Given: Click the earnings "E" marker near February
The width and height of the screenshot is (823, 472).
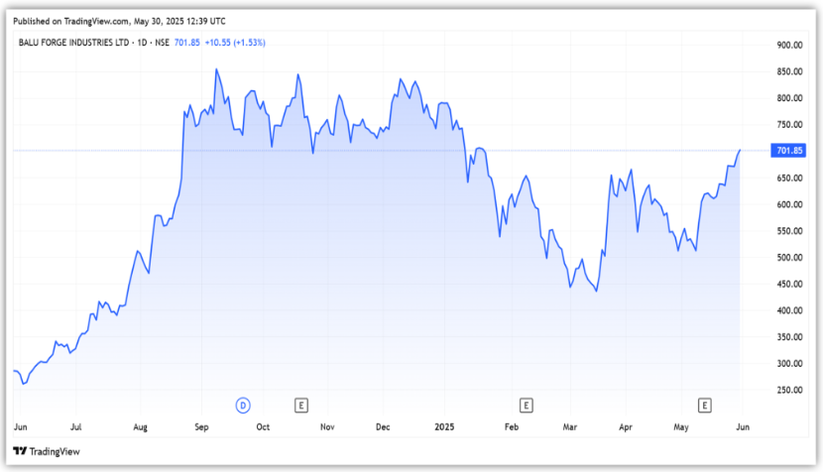Looking at the screenshot, I should point(526,405).
